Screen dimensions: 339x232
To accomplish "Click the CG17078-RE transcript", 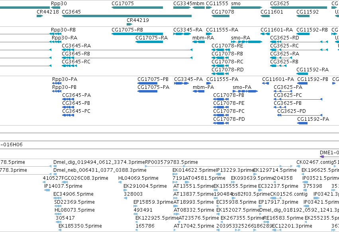I will 220,50.
